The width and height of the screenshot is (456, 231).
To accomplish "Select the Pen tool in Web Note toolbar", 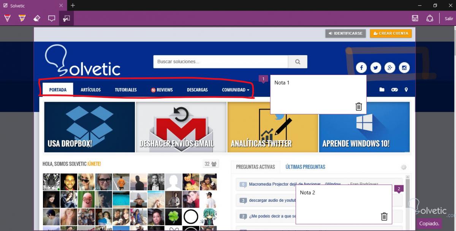I will (x=7, y=18).
